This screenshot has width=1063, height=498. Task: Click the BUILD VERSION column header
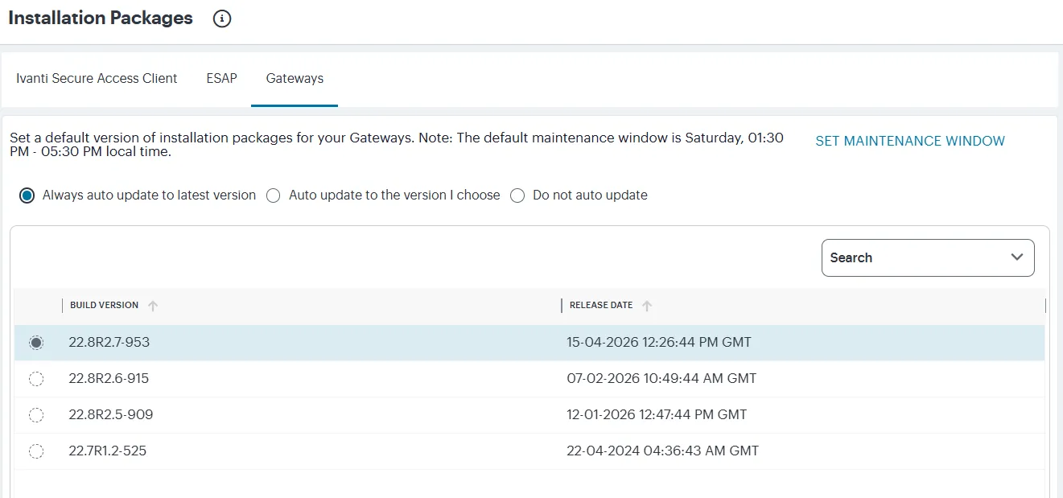(x=104, y=306)
